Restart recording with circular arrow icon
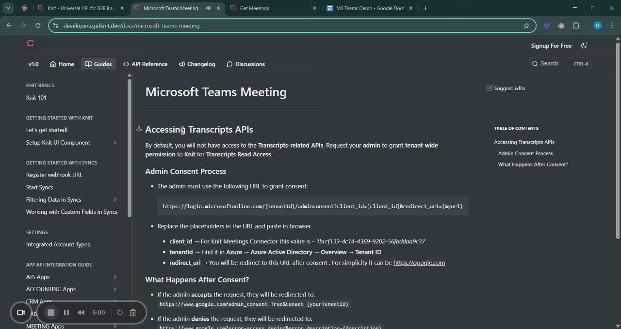This screenshot has width=621, height=329. [120, 313]
